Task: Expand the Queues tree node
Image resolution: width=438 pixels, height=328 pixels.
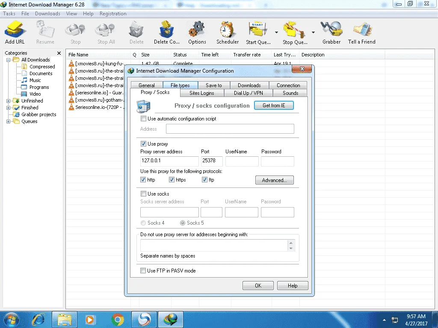Action: 9,121
